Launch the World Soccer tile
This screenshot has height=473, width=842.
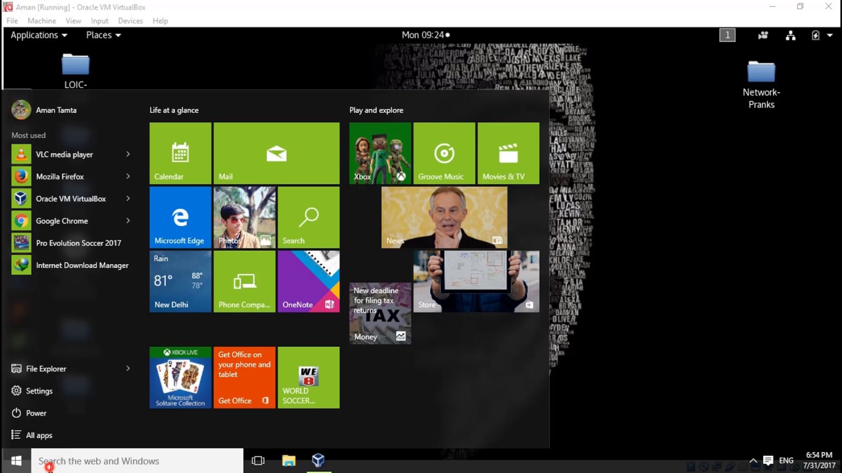[309, 378]
